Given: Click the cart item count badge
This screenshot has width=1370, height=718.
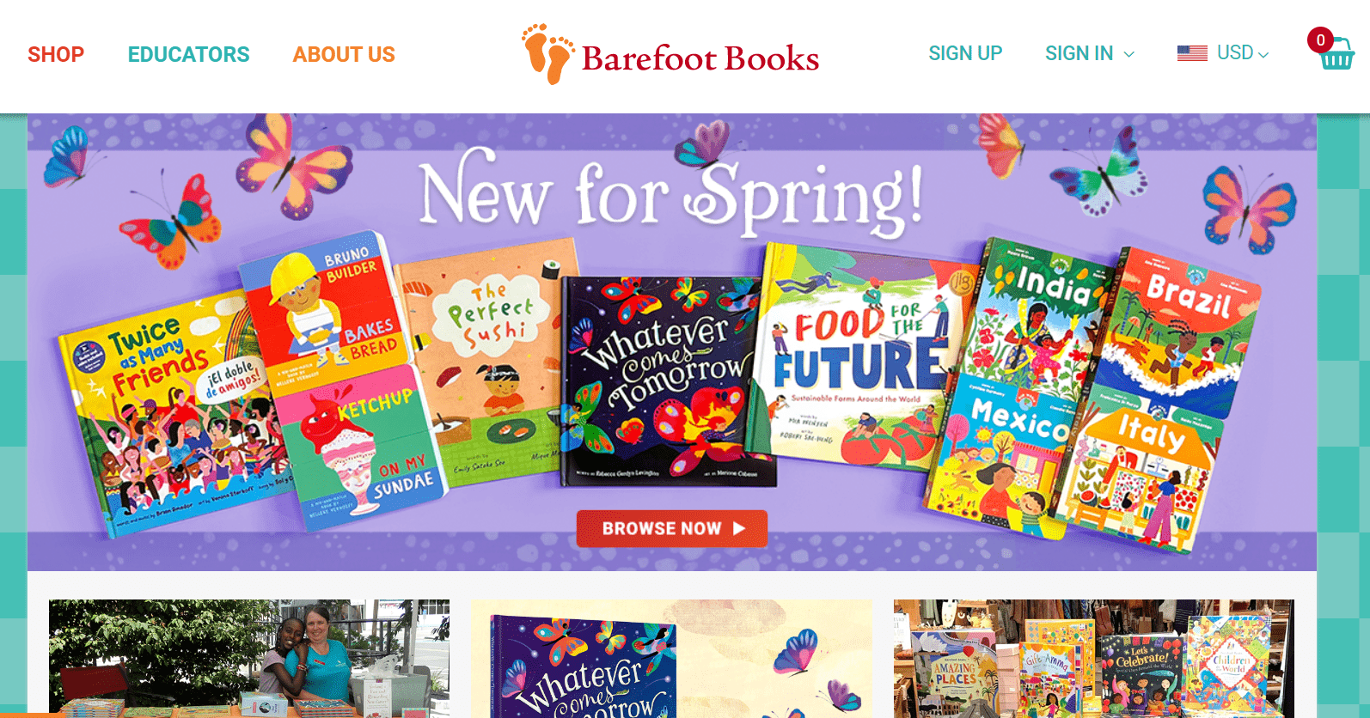Looking at the screenshot, I should [1320, 40].
